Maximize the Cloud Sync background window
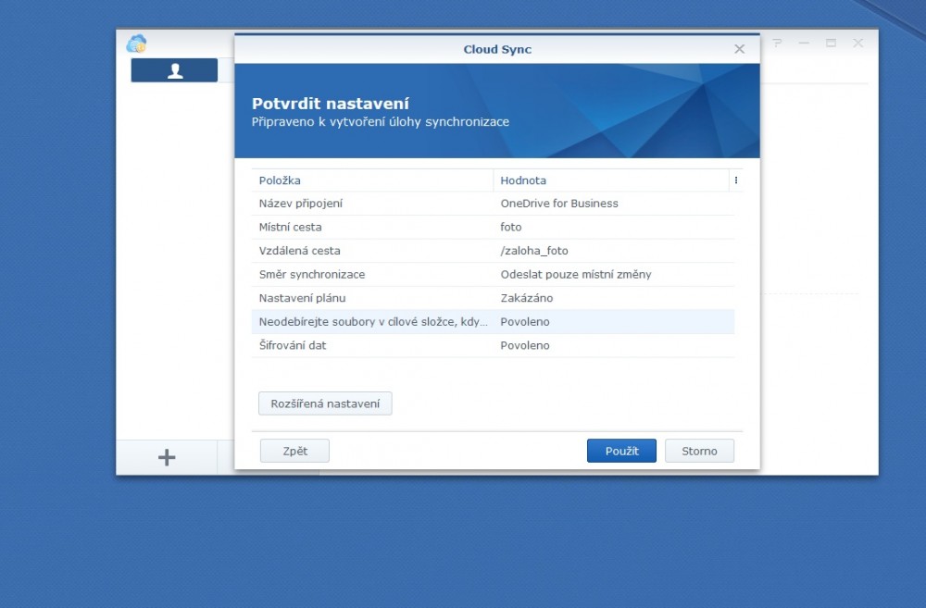The width and height of the screenshot is (926, 608). (x=831, y=43)
